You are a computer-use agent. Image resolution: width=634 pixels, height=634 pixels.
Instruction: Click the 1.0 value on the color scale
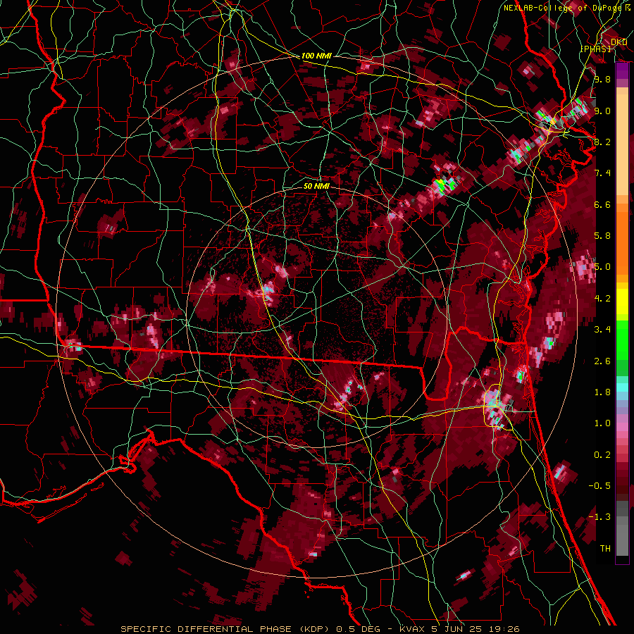pyautogui.click(x=602, y=423)
